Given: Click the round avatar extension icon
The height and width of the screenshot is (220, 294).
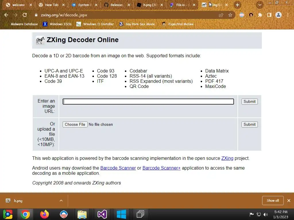Looking at the screenshot, I should (251, 15).
